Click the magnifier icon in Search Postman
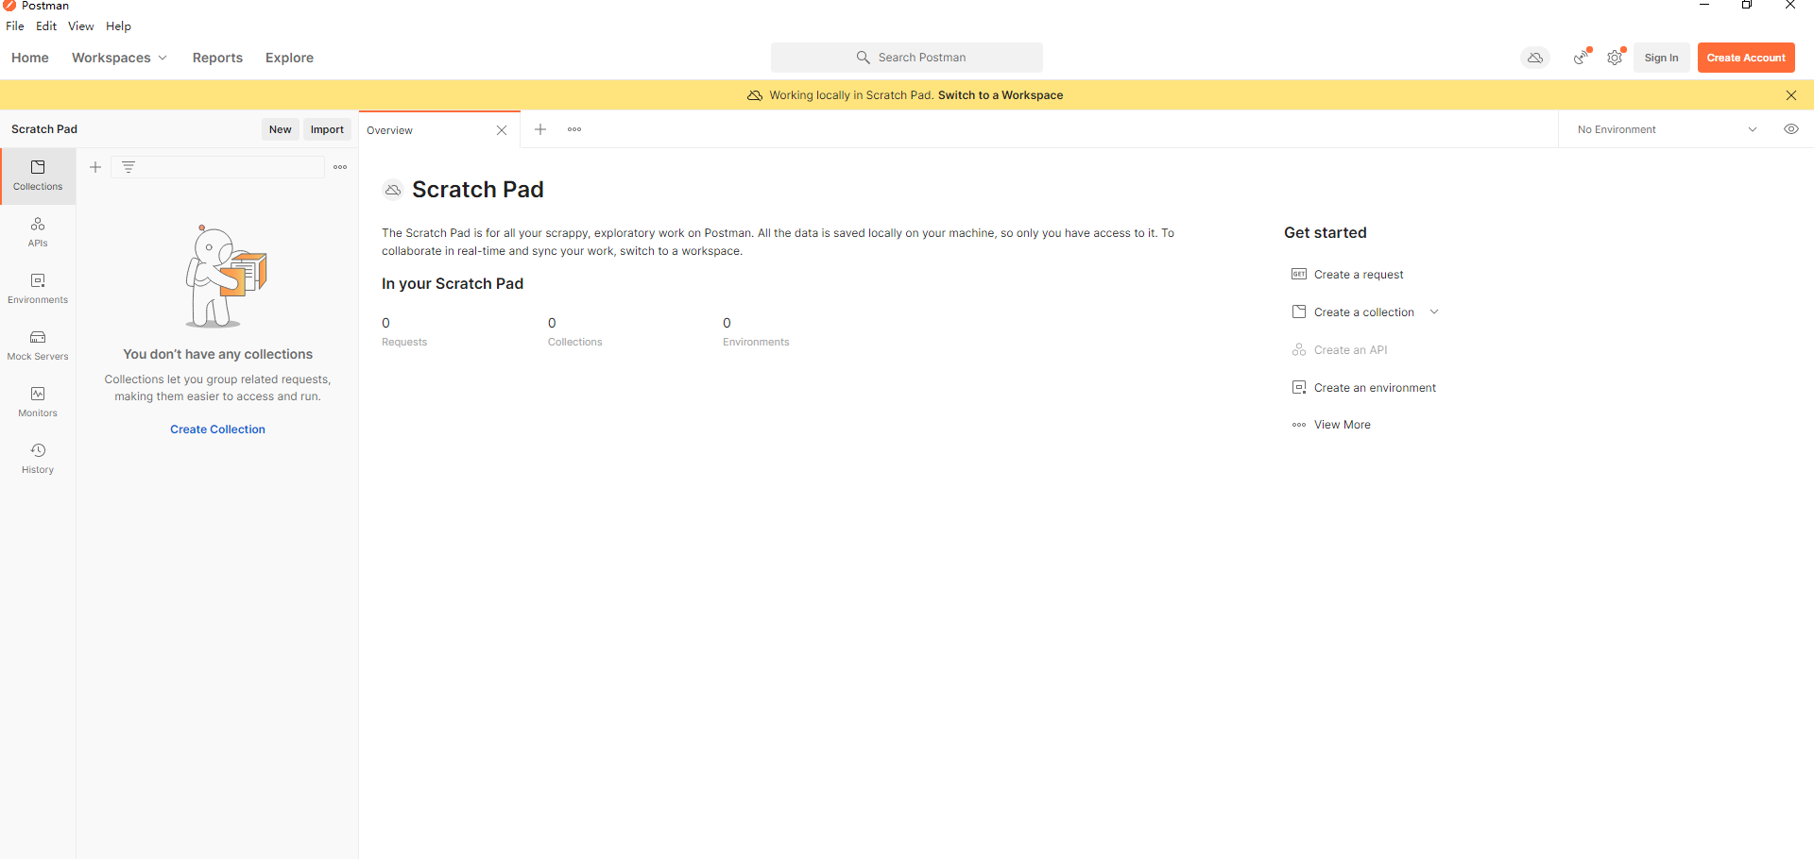The width and height of the screenshot is (1814, 859). tap(863, 58)
